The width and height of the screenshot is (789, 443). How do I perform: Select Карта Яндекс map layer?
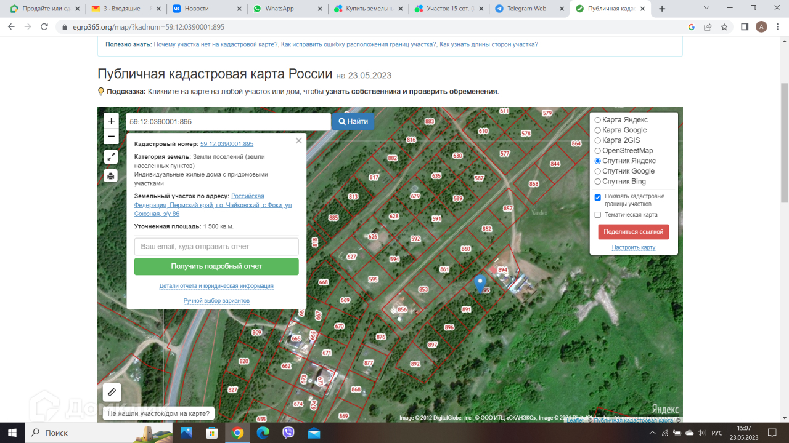[598, 120]
